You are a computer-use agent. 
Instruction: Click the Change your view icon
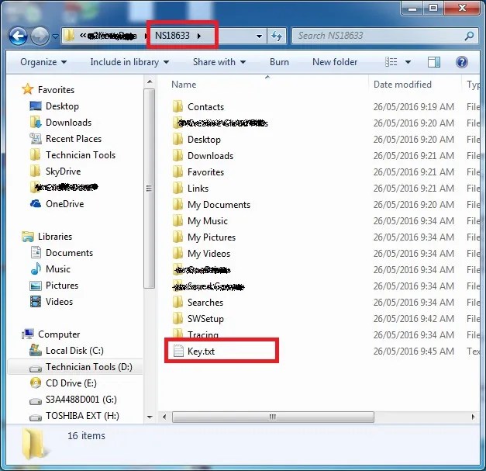(x=391, y=62)
